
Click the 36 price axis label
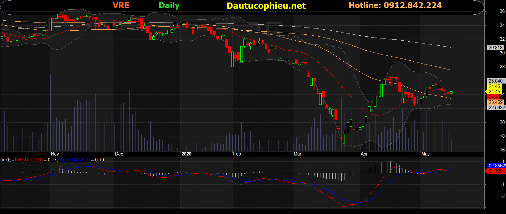502,11
